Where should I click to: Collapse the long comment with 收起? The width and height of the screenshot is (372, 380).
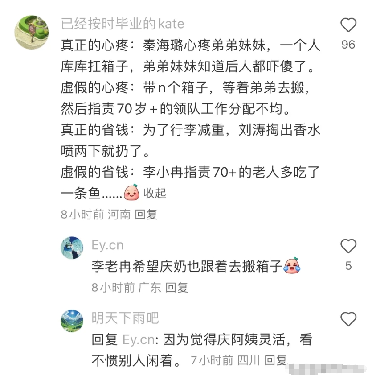(x=155, y=193)
